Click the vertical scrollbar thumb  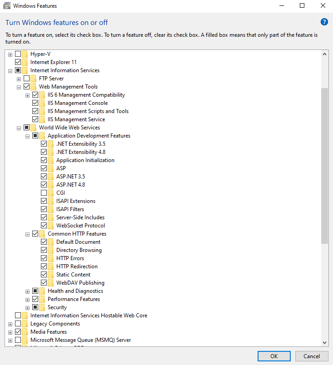325,166
